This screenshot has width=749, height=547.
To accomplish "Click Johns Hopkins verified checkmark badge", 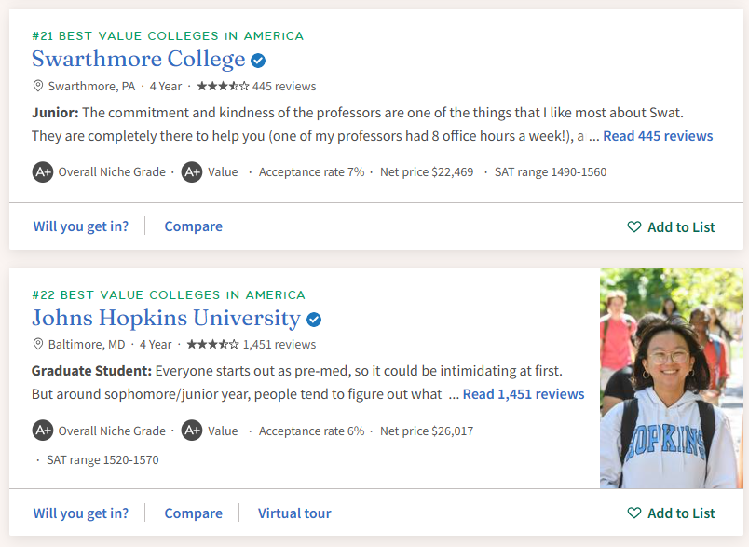I will 314,320.
